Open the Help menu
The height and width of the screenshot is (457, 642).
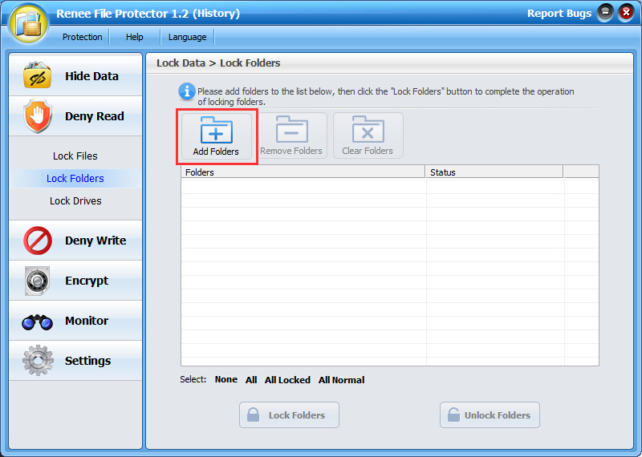135,37
